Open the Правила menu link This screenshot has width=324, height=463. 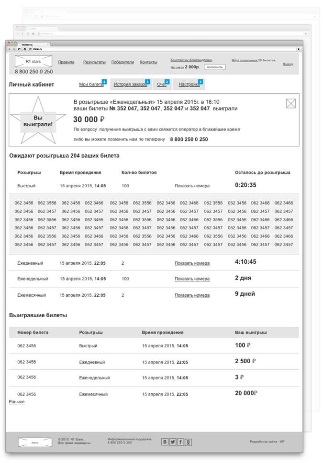coord(66,62)
